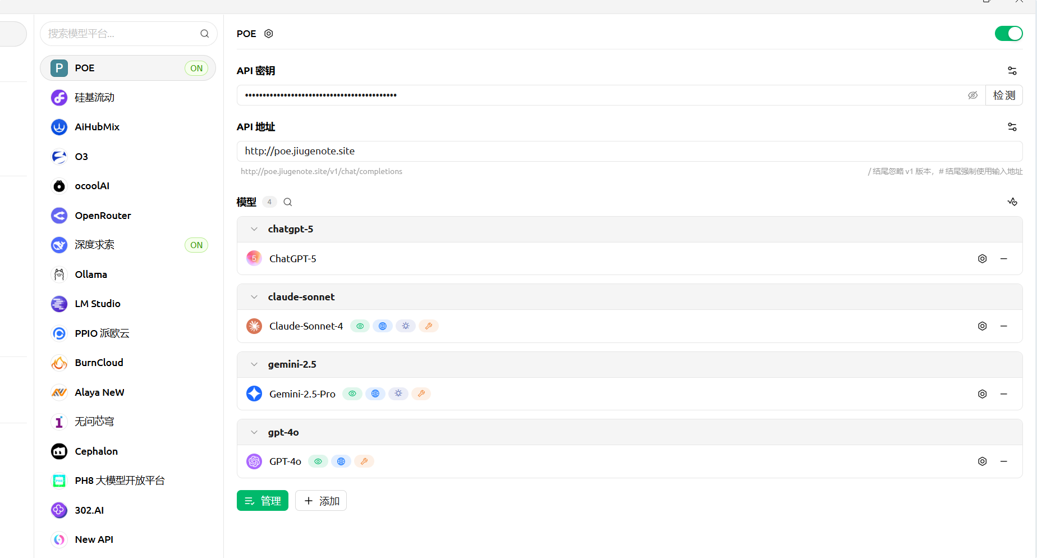Open settings for ChatGPT-5 model
The image size is (1037, 558).
coord(982,259)
